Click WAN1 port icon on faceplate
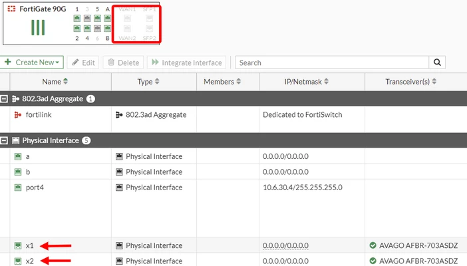 pos(127,19)
